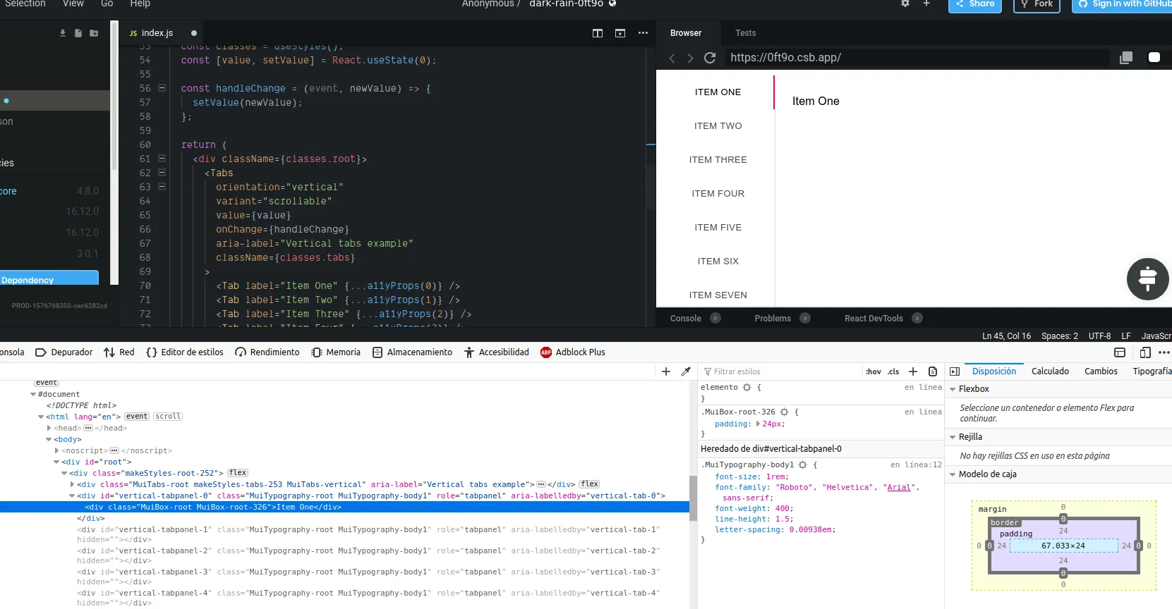Expand the head element node
The height and width of the screenshot is (609, 1172).
pyautogui.click(x=49, y=428)
